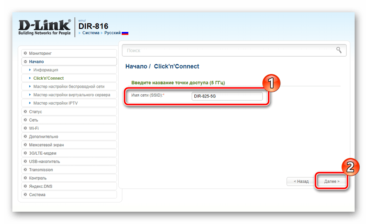
Task: Expand the Сеть section arrow
Action: click(25, 120)
